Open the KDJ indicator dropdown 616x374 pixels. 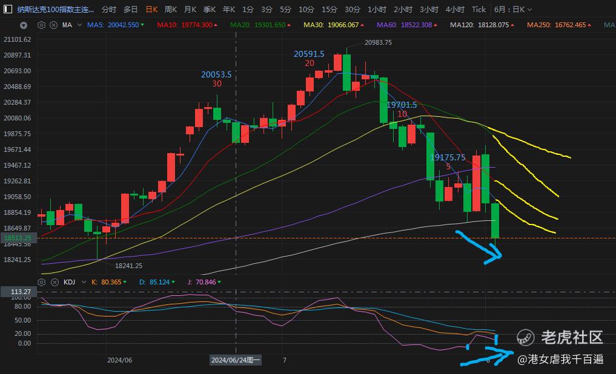(84, 282)
